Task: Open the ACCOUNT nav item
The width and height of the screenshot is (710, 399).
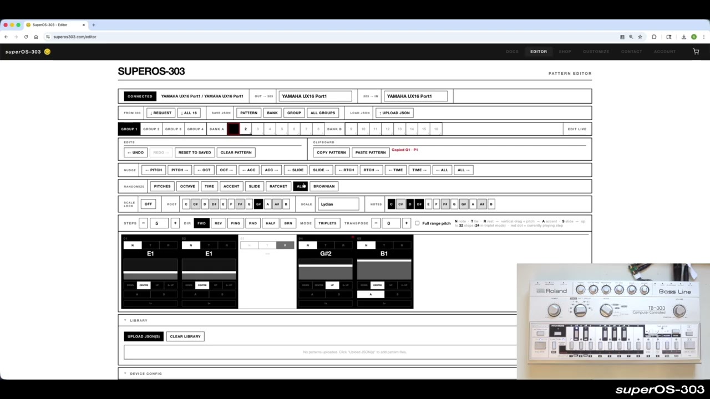Action: pos(665,52)
